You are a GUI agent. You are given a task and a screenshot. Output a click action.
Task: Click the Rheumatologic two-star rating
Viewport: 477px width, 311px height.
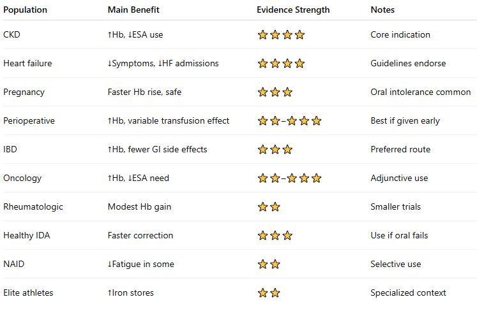coord(269,207)
